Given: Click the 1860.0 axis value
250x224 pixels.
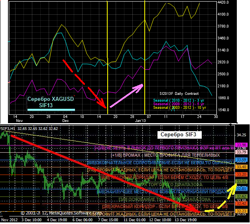Looking at the screenshot, I should (224, 98).
